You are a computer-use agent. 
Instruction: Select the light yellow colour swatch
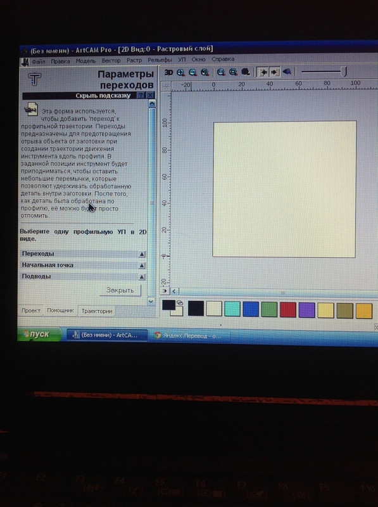325,311
